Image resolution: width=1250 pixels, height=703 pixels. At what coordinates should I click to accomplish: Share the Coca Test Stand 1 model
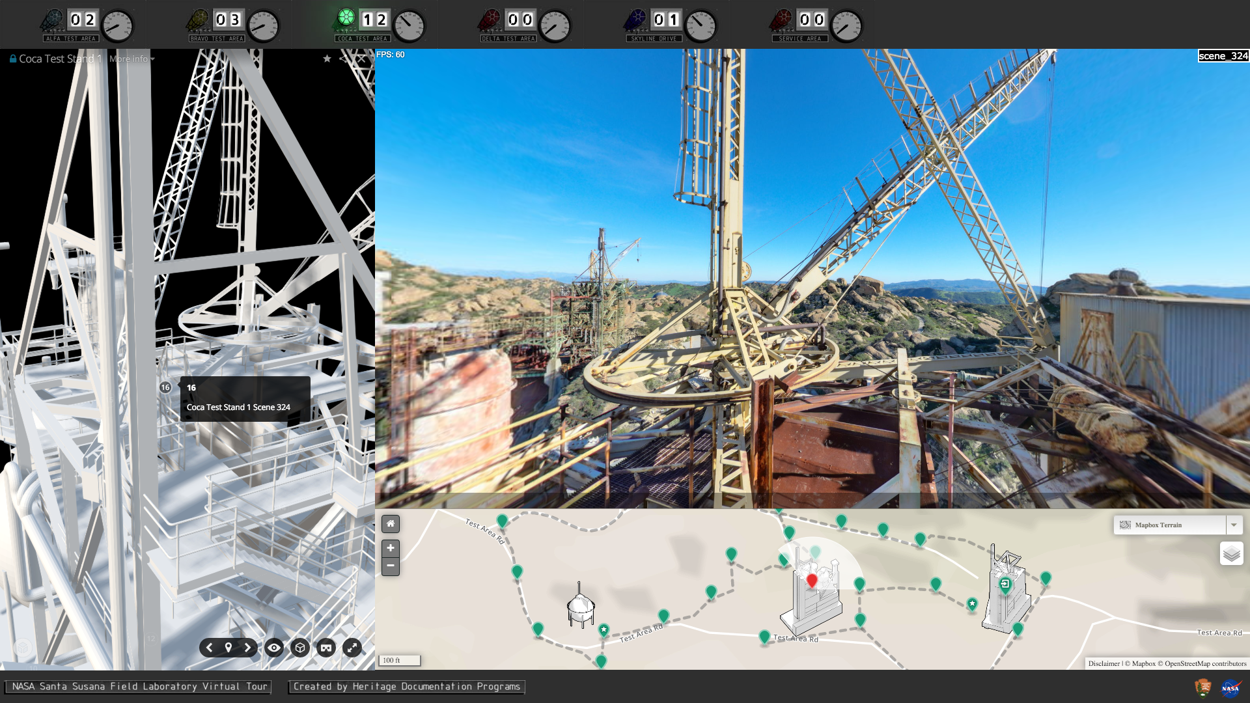344,59
